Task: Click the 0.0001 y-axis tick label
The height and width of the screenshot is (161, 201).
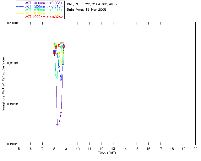Action: pyautogui.click(x=12, y=144)
